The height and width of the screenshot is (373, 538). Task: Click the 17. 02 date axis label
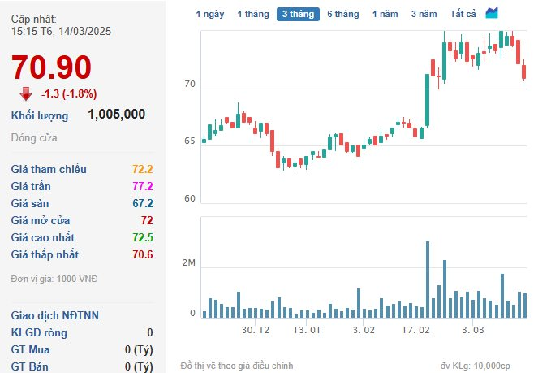415,331
